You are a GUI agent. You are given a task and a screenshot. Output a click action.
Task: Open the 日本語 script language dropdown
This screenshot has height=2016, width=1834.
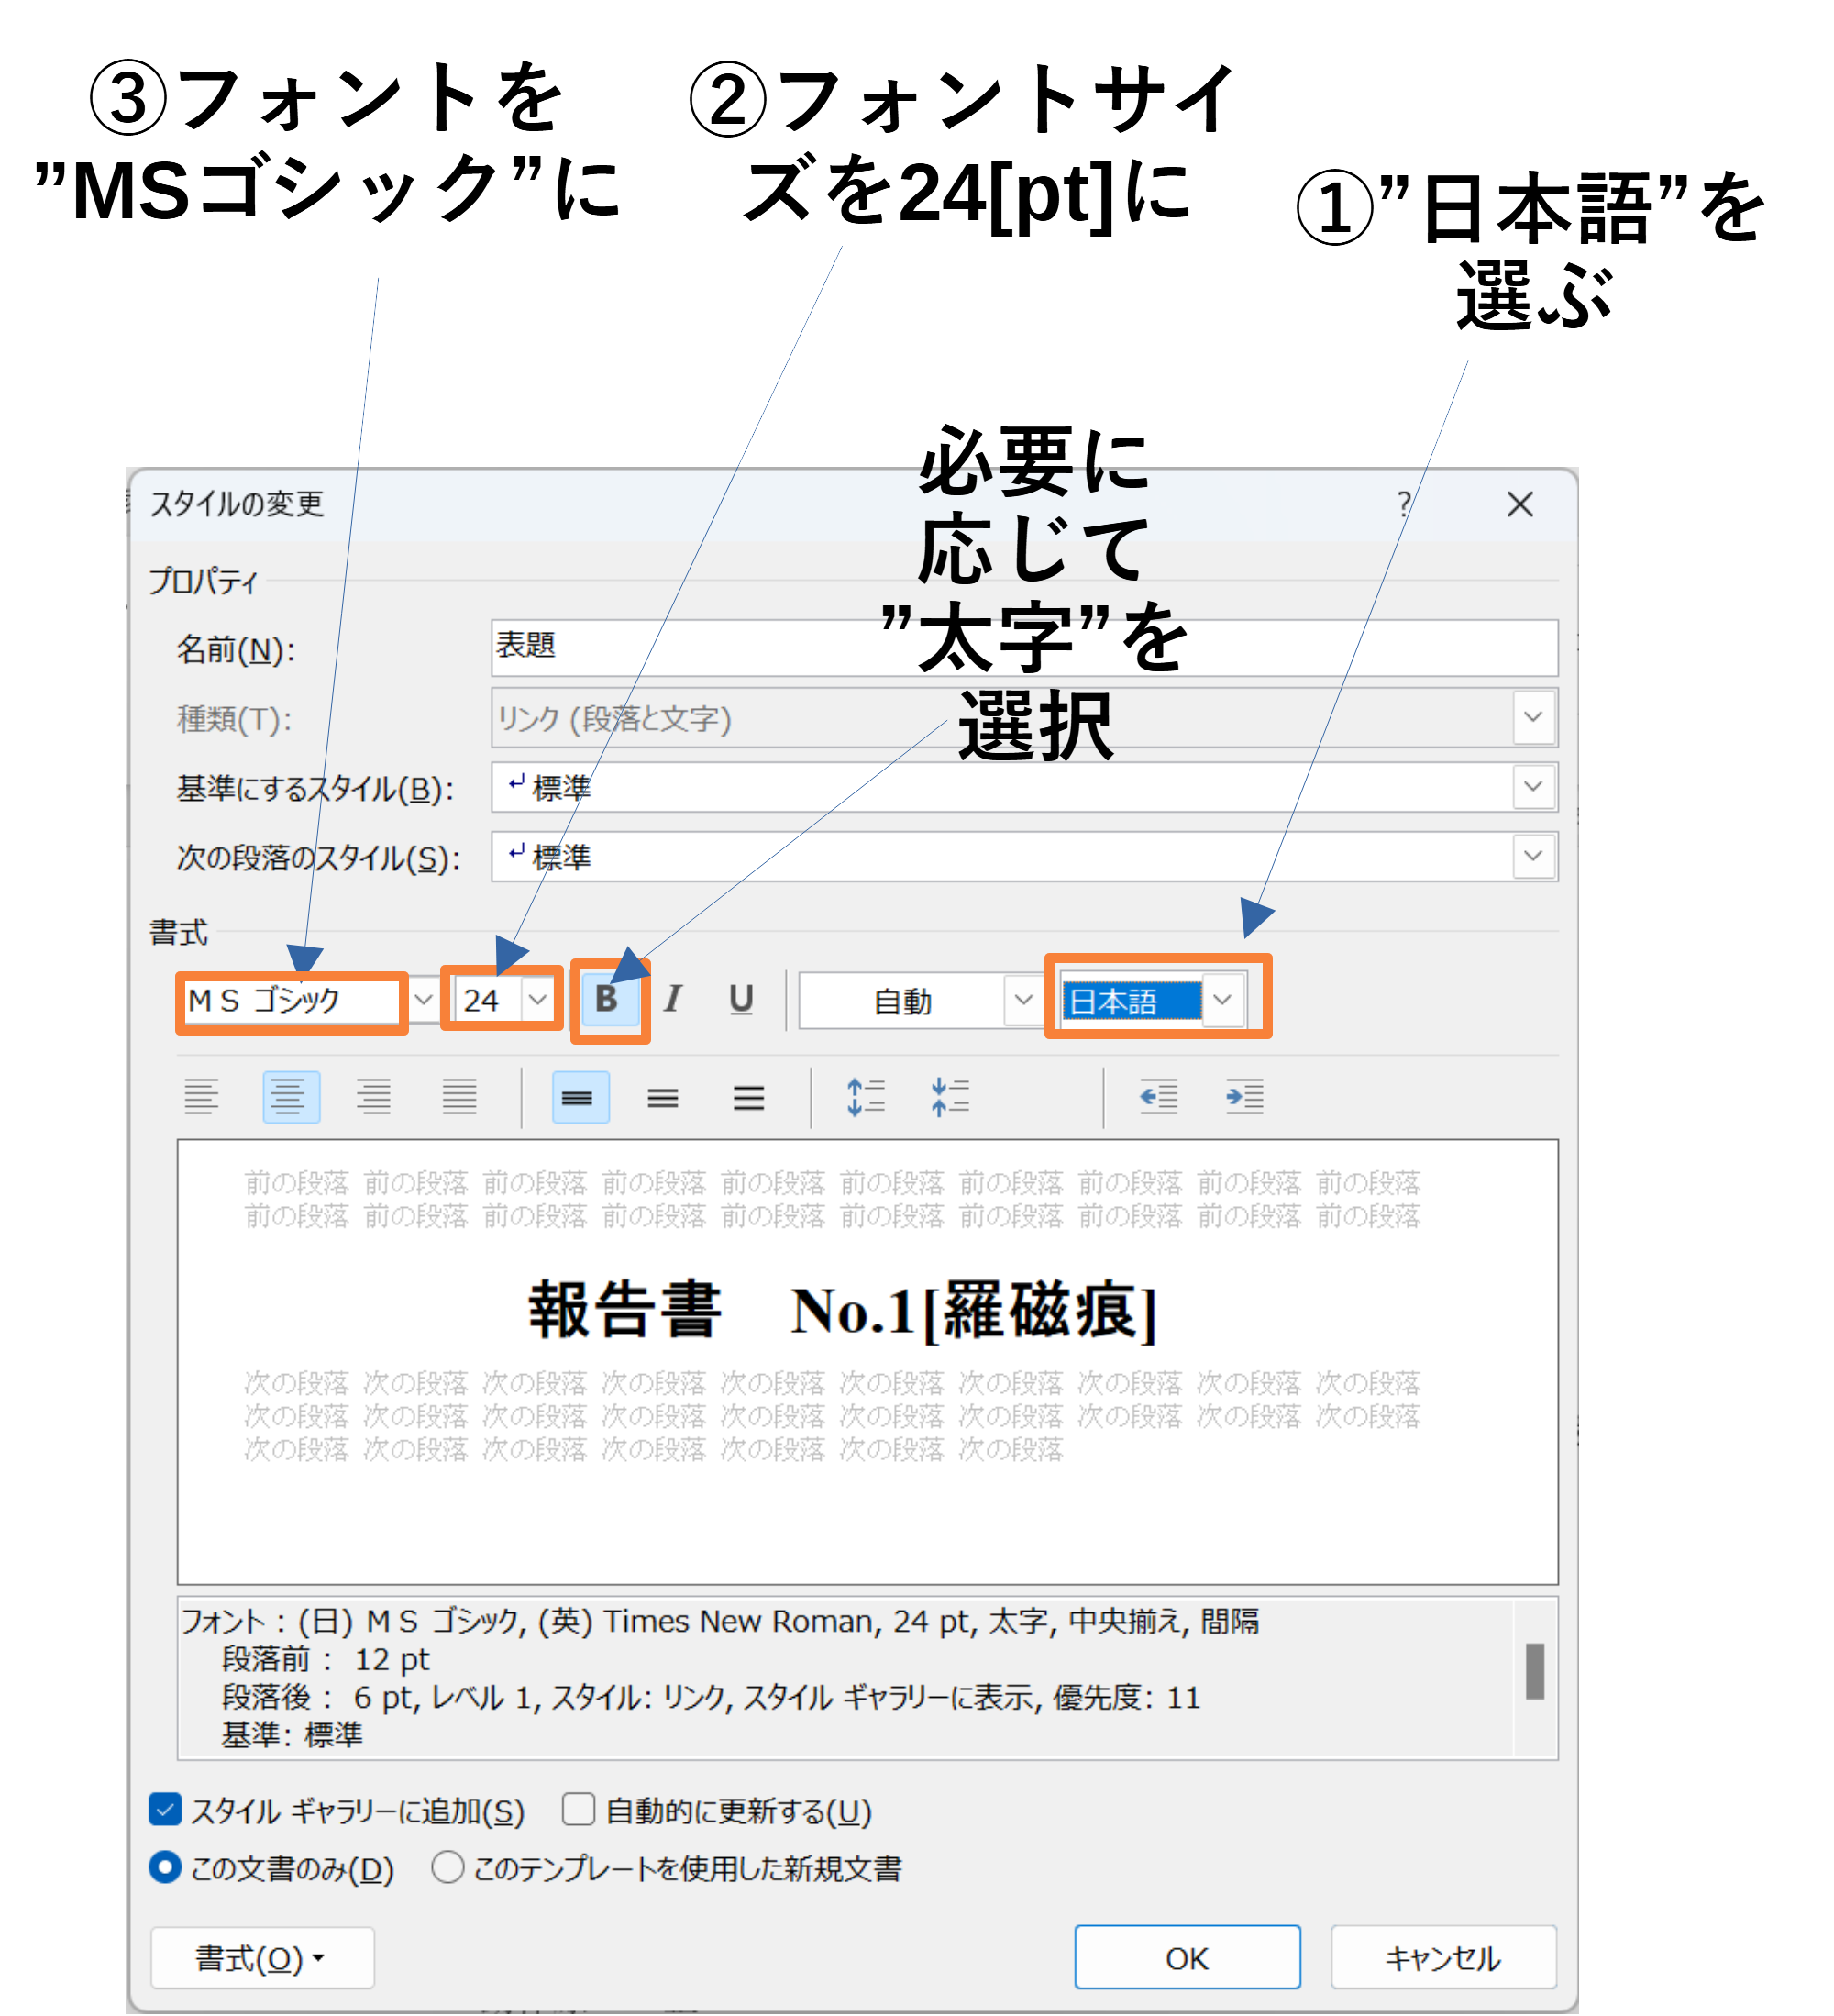(1224, 1001)
